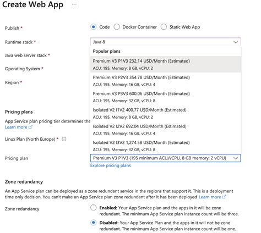Click the Region field label
Image resolution: width=261 pixels, height=233 pixels.
(12, 82)
